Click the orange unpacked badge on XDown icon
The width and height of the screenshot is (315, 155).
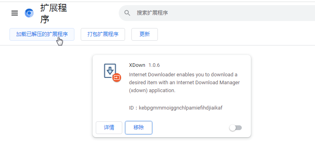(x=116, y=77)
